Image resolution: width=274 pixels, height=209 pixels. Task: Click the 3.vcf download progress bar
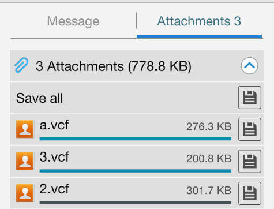coord(136,171)
